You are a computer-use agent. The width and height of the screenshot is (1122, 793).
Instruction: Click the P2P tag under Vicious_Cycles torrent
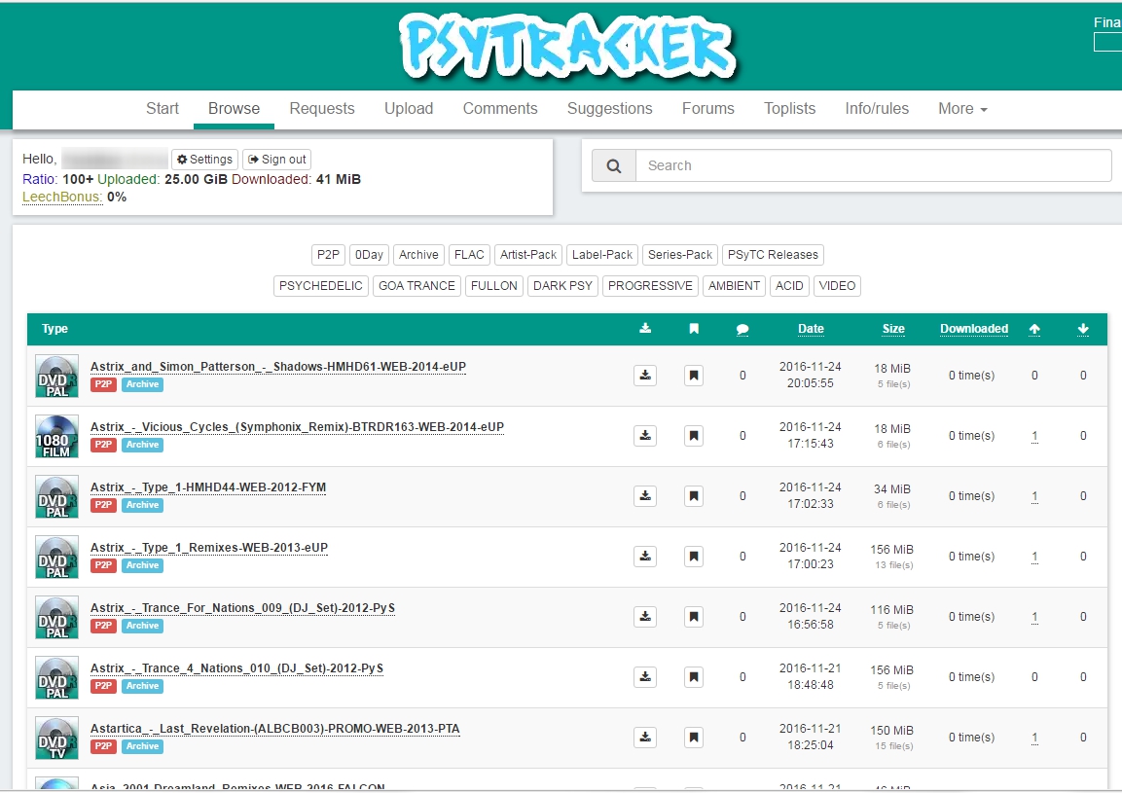103,445
